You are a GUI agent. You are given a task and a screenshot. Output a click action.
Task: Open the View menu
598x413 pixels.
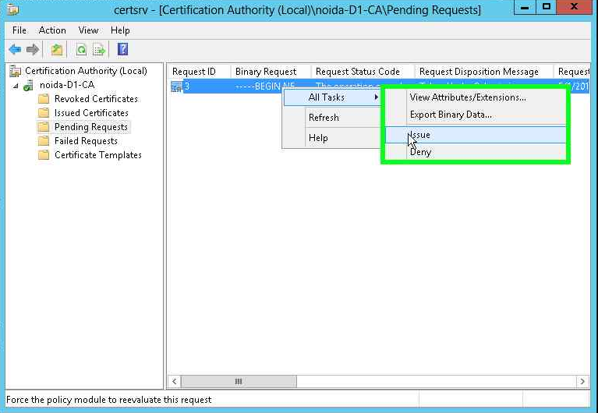pos(88,30)
